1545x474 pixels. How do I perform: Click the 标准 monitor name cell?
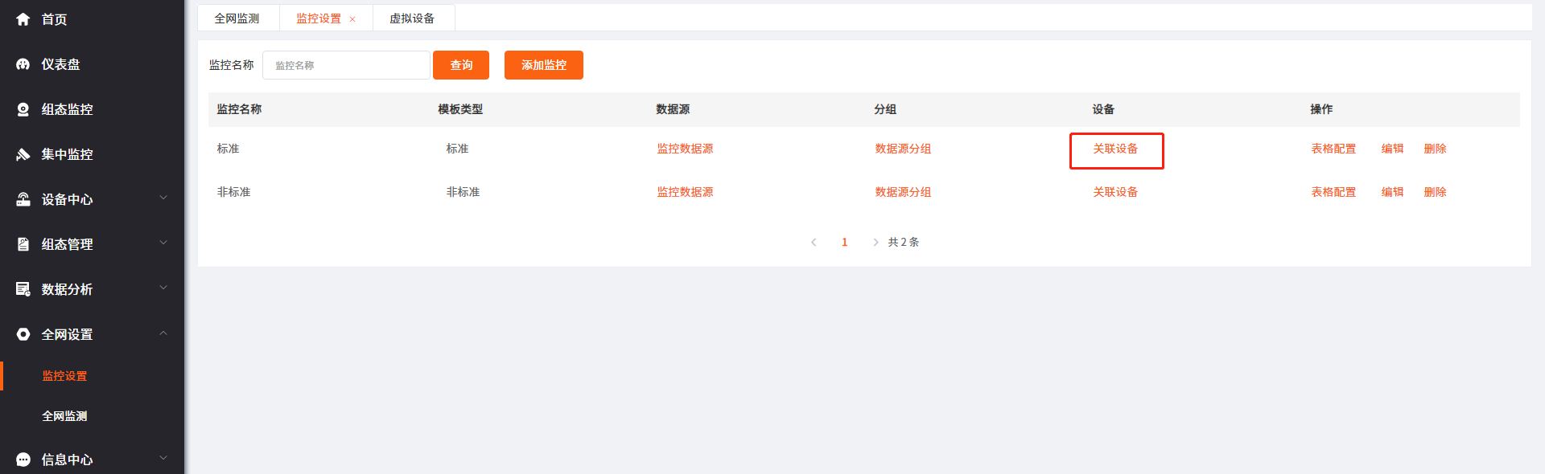point(228,149)
